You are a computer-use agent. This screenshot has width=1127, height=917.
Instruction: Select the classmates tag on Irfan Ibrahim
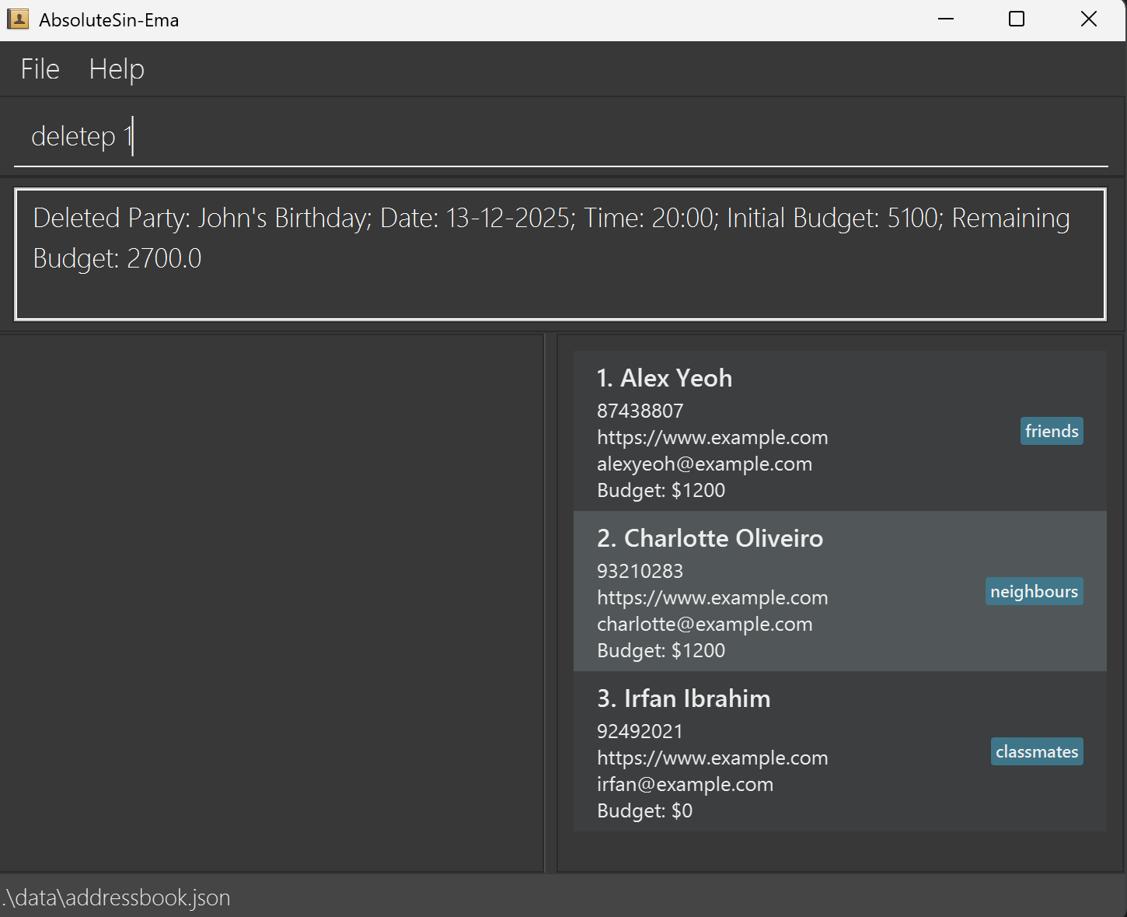(x=1036, y=751)
